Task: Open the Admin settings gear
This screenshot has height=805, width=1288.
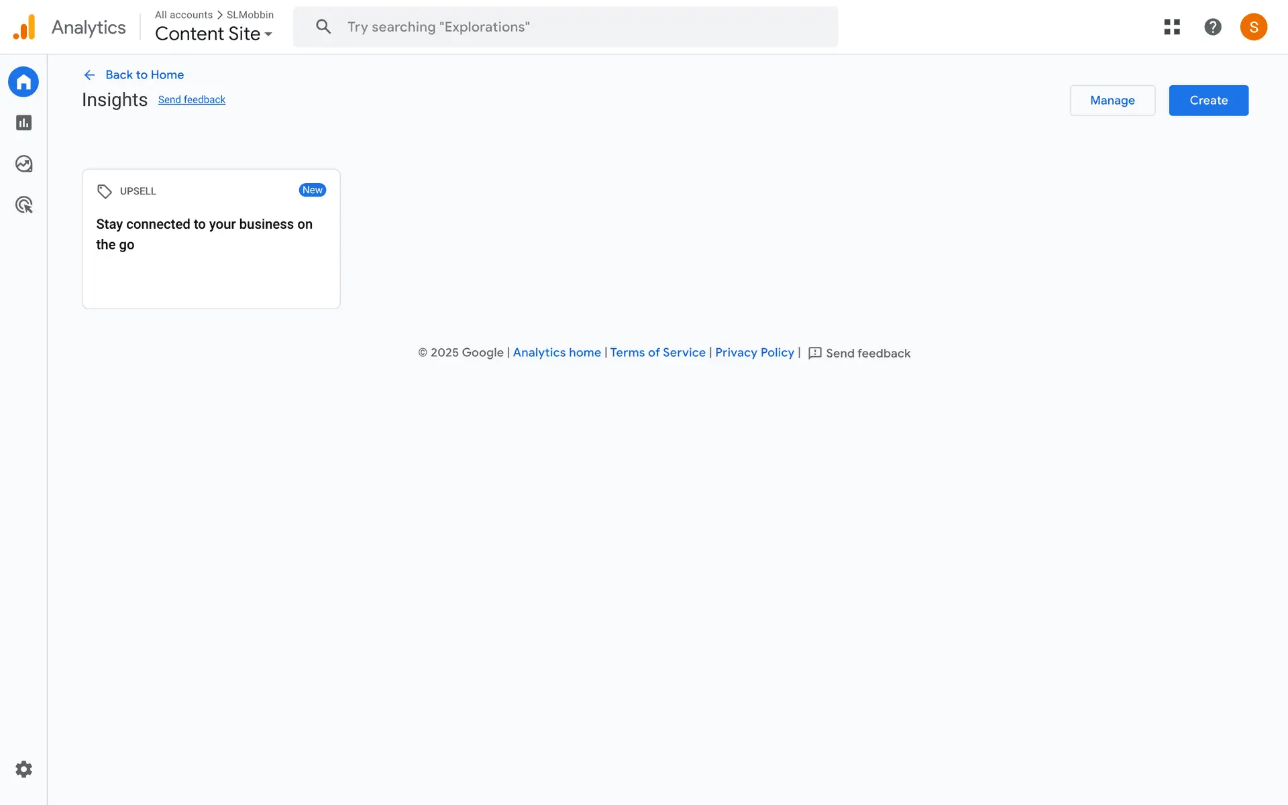Action: point(23,769)
